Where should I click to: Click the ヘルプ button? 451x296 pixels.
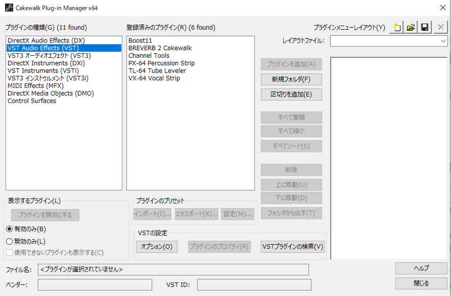point(421,268)
